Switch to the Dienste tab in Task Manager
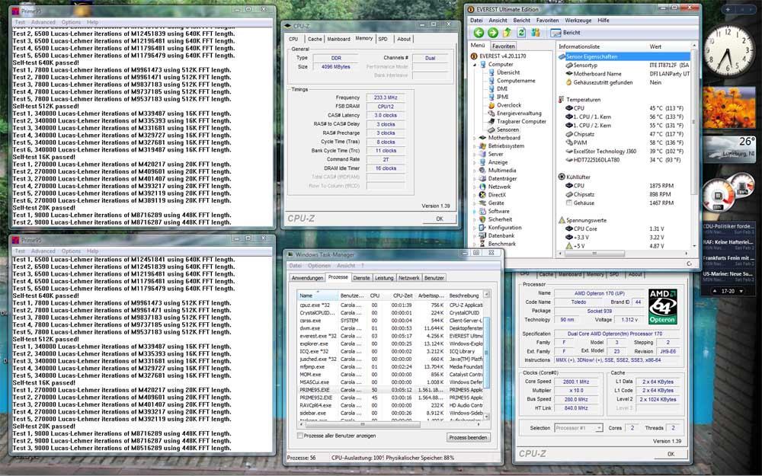Viewport: 762px width, 476px height. click(361, 278)
